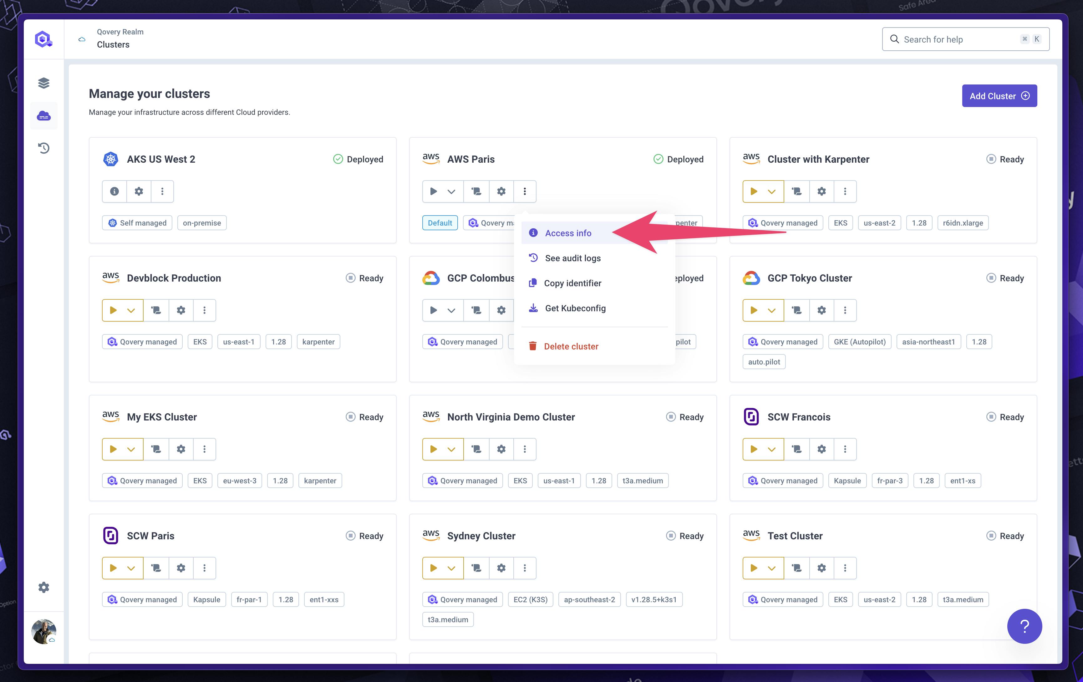Click info icon on AKS US West 2
The image size is (1083, 682).
pyautogui.click(x=114, y=191)
